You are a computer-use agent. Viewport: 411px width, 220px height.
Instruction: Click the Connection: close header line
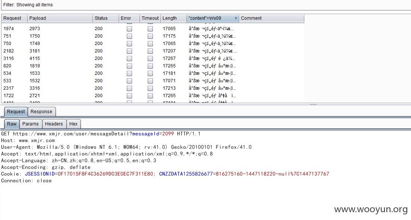[x=26, y=181]
